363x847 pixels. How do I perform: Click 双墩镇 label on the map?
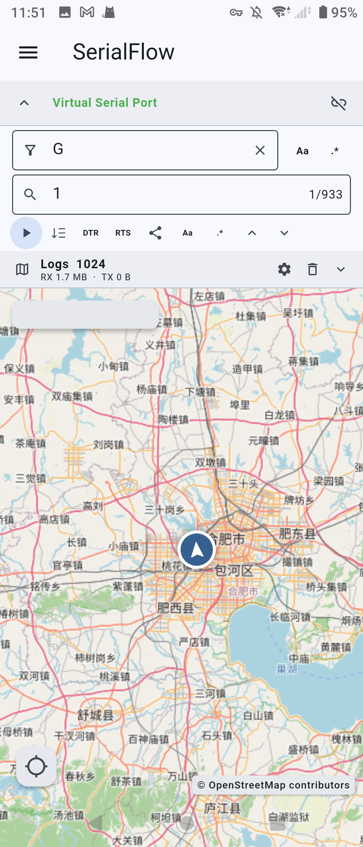(210, 462)
